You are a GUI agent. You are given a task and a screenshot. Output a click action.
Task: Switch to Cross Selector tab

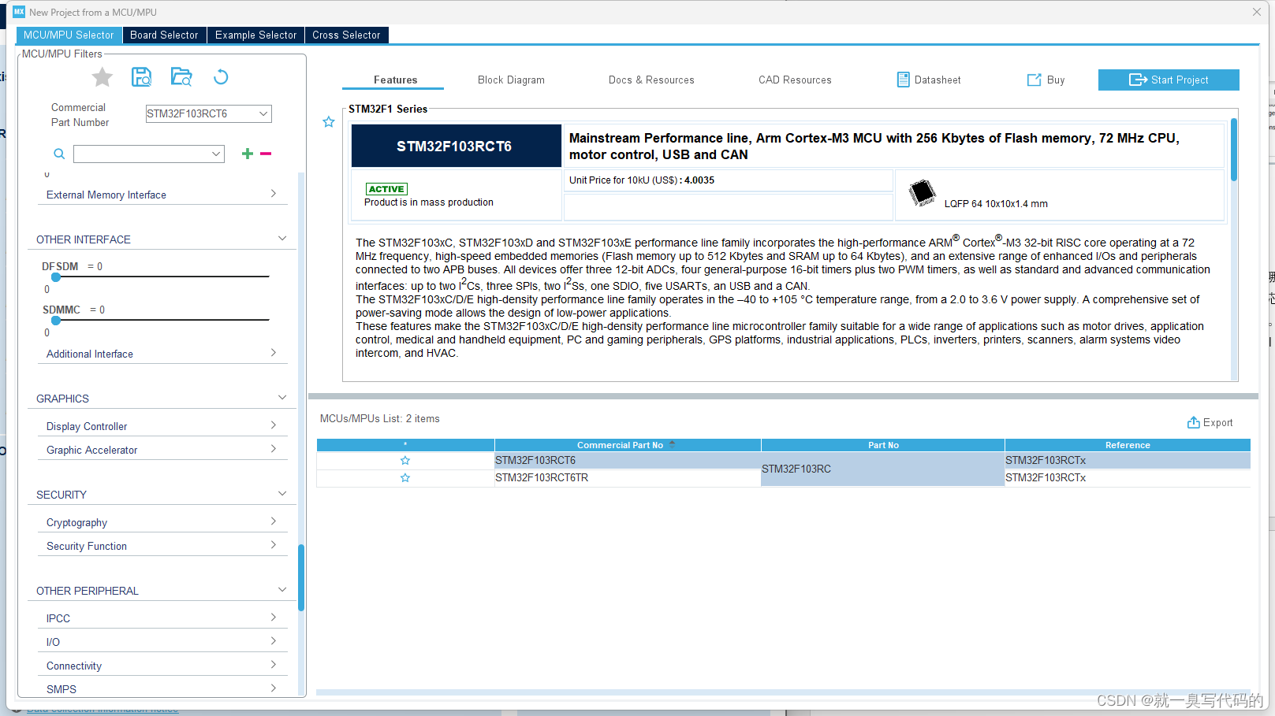(346, 35)
